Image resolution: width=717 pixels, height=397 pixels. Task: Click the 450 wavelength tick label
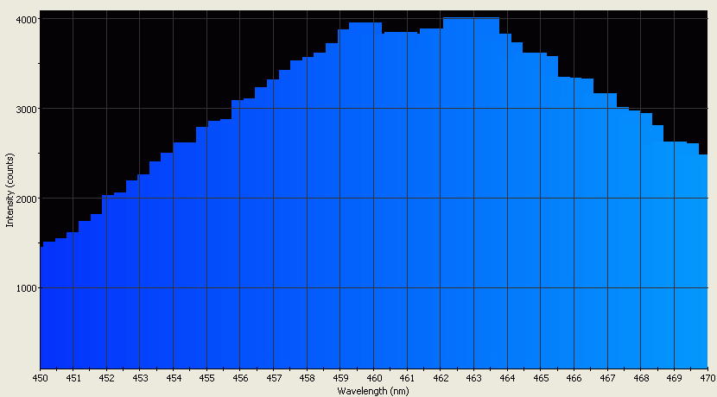[40, 378]
